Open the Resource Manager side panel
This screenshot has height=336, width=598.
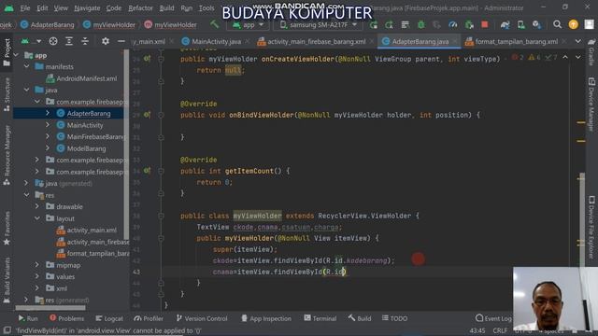point(7,156)
